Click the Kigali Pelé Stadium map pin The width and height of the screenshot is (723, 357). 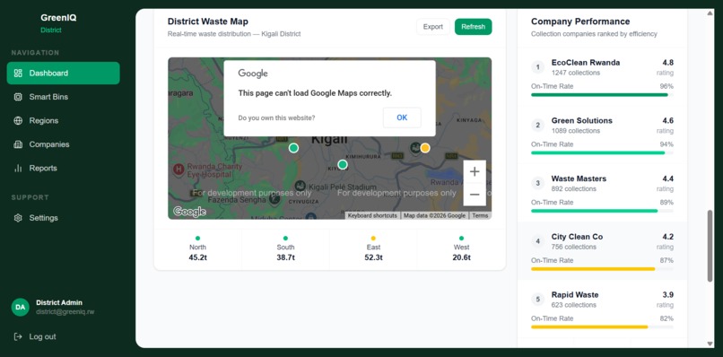301,186
